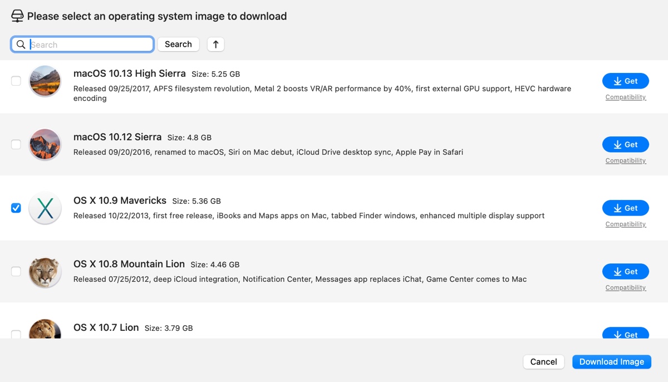Uncheck the OS X 10.9 Mavericks checkbox
The image size is (668, 382).
[x=16, y=208]
